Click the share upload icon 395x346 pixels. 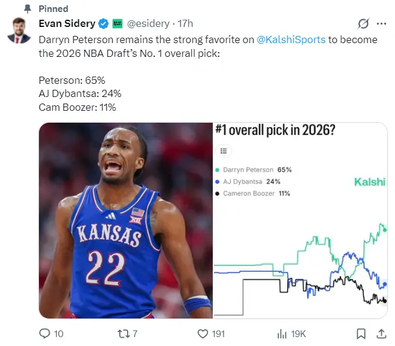click(x=381, y=333)
